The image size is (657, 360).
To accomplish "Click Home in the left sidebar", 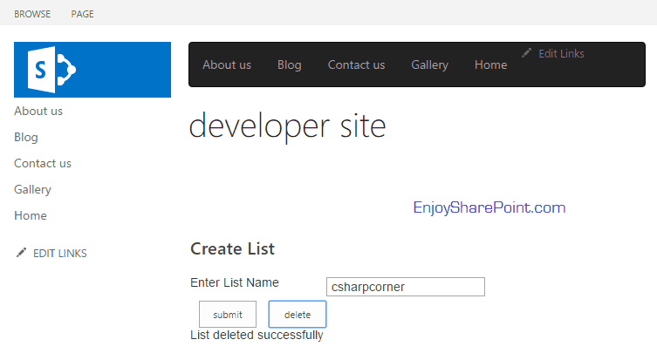I will 31,215.
